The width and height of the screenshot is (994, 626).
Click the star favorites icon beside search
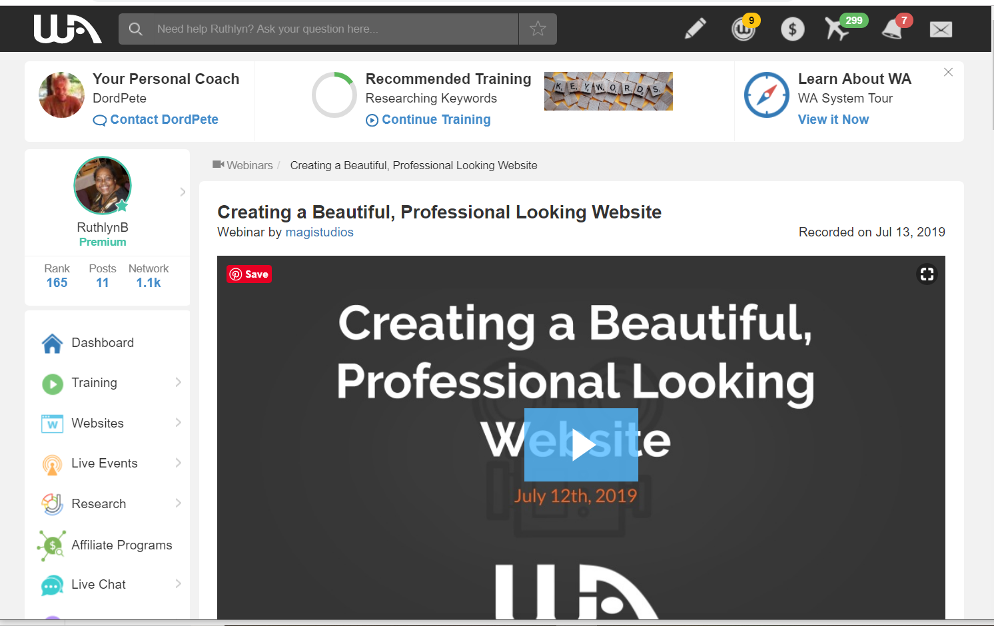point(538,29)
